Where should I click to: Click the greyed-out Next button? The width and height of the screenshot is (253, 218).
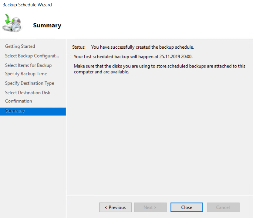150,207
